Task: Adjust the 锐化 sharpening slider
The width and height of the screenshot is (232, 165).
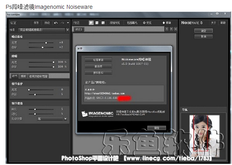Action: 35,110
